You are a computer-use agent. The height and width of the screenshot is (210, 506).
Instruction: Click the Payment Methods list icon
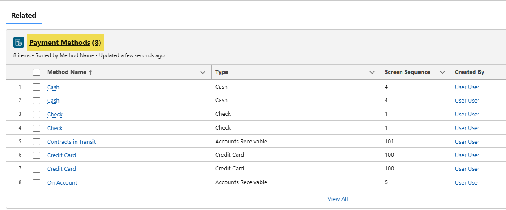(19, 42)
